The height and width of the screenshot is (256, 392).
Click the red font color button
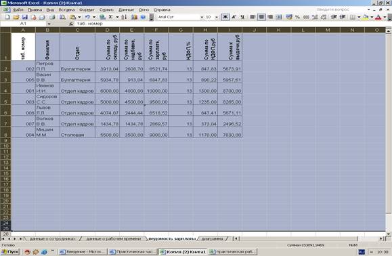click(378, 17)
